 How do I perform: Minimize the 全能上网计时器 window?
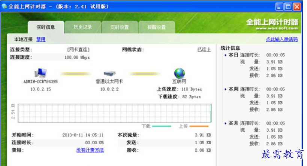tap(279, 7)
